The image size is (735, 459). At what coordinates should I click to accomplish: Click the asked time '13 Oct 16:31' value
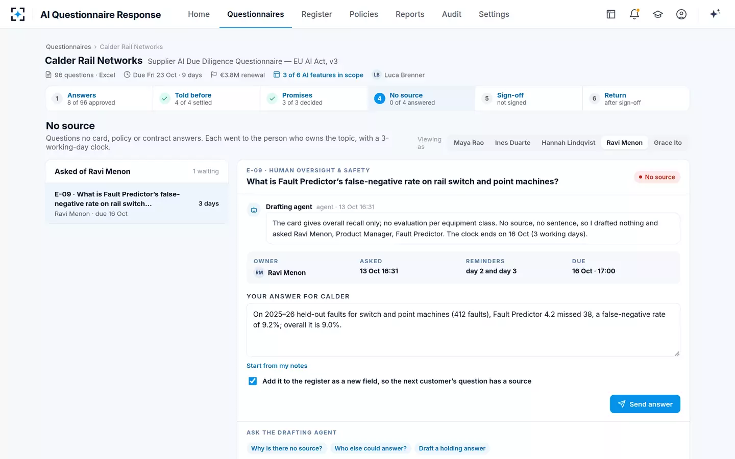379,271
